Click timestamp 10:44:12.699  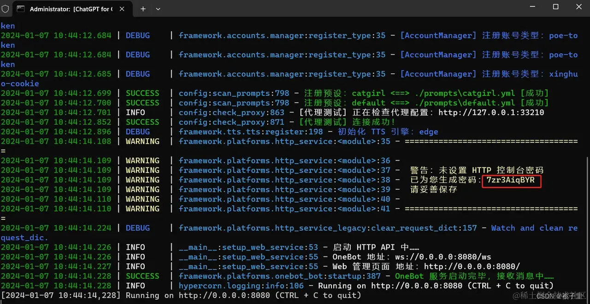point(83,93)
